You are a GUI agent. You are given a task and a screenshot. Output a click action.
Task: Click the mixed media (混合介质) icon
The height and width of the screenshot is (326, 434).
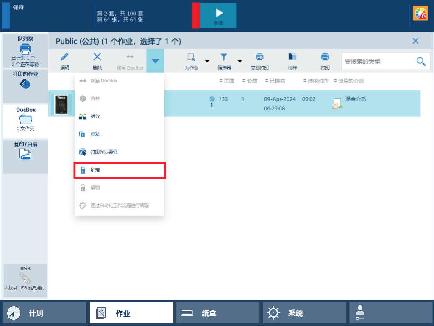tap(337, 104)
